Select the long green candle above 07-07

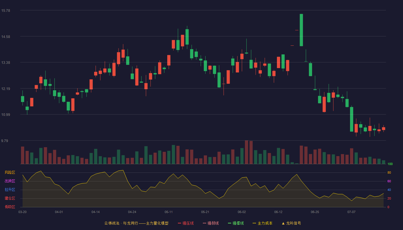351,119
